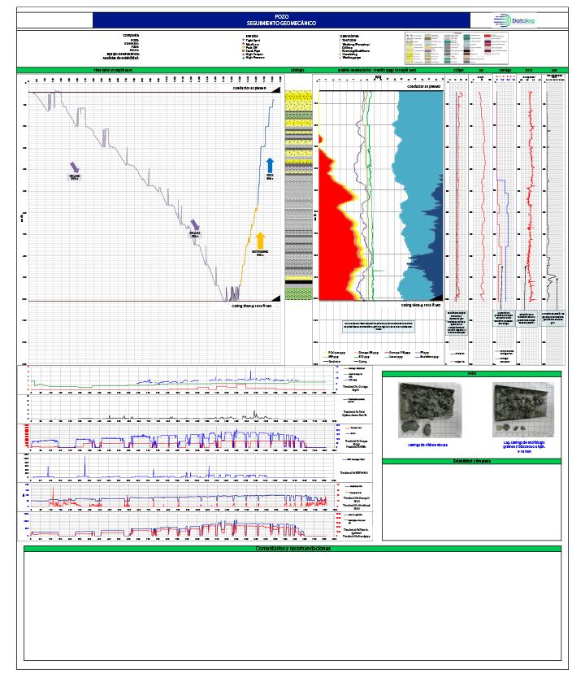The width and height of the screenshot is (585, 691).
Task: Click the black lithology layer near the column bottom
Action: (298, 281)
